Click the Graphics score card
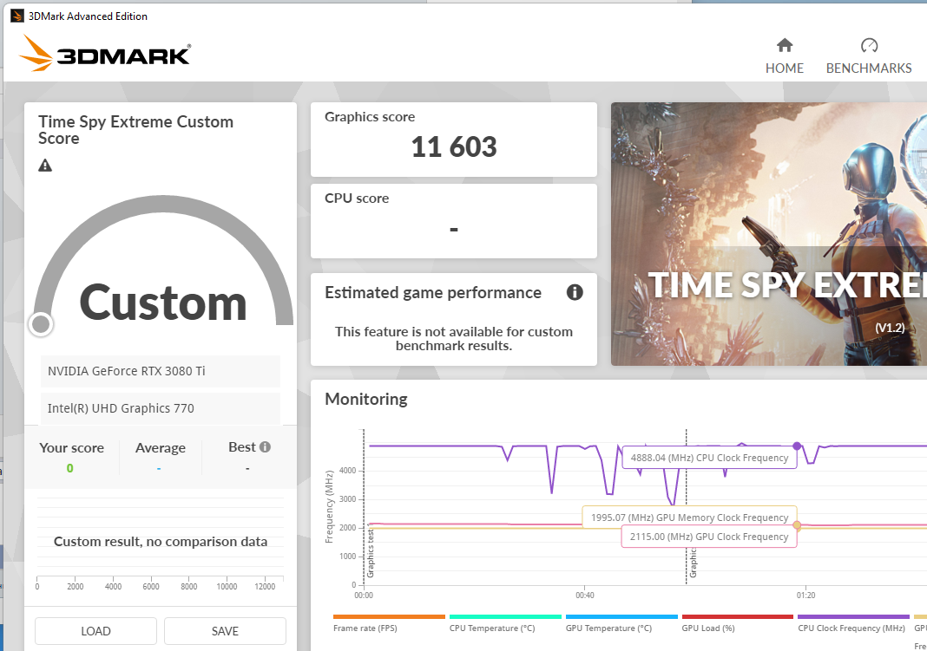 click(x=453, y=140)
